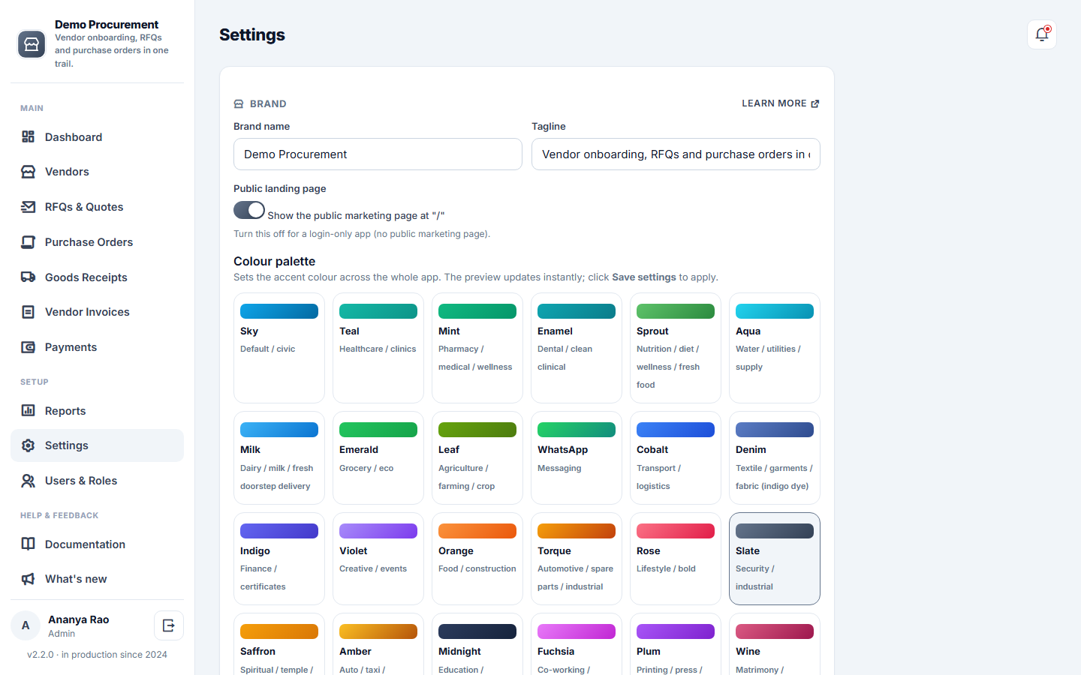This screenshot has height=675, width=1081.
Task: Pick the Violet palette card
Action: [378, 559]
